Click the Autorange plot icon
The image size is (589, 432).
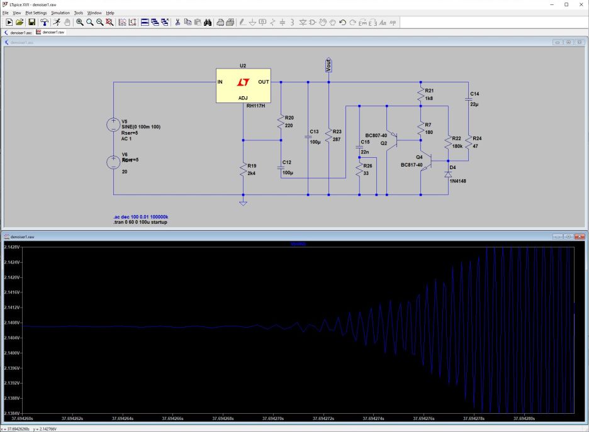132,23
